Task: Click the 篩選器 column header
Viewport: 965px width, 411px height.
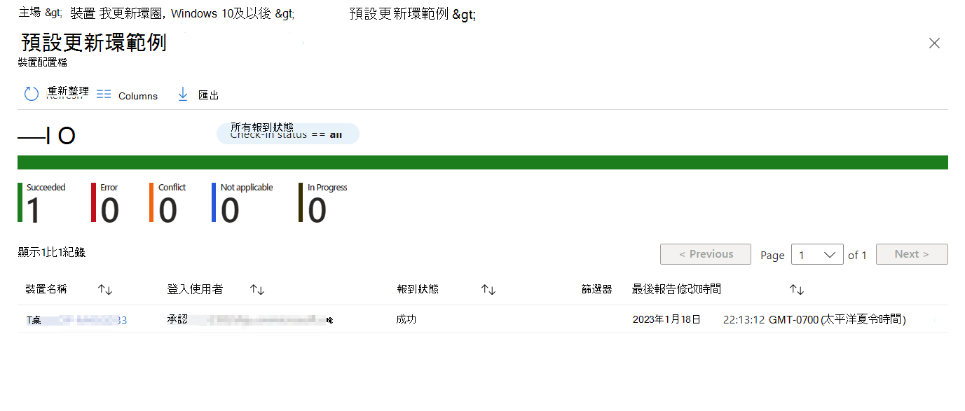Action: coord(596,289)
